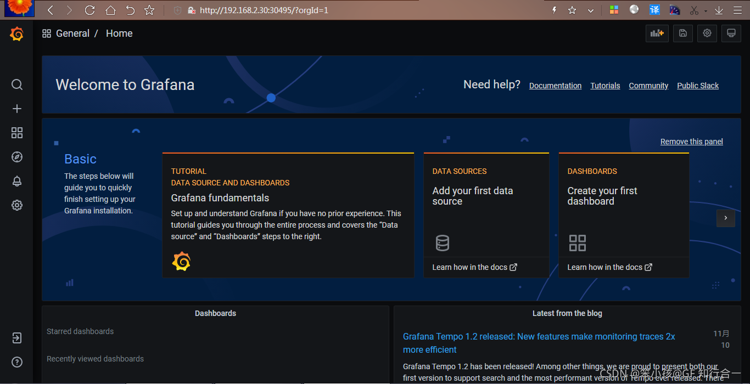
Task: Click the Home breadcrumb
Action: tap(119, 33)
